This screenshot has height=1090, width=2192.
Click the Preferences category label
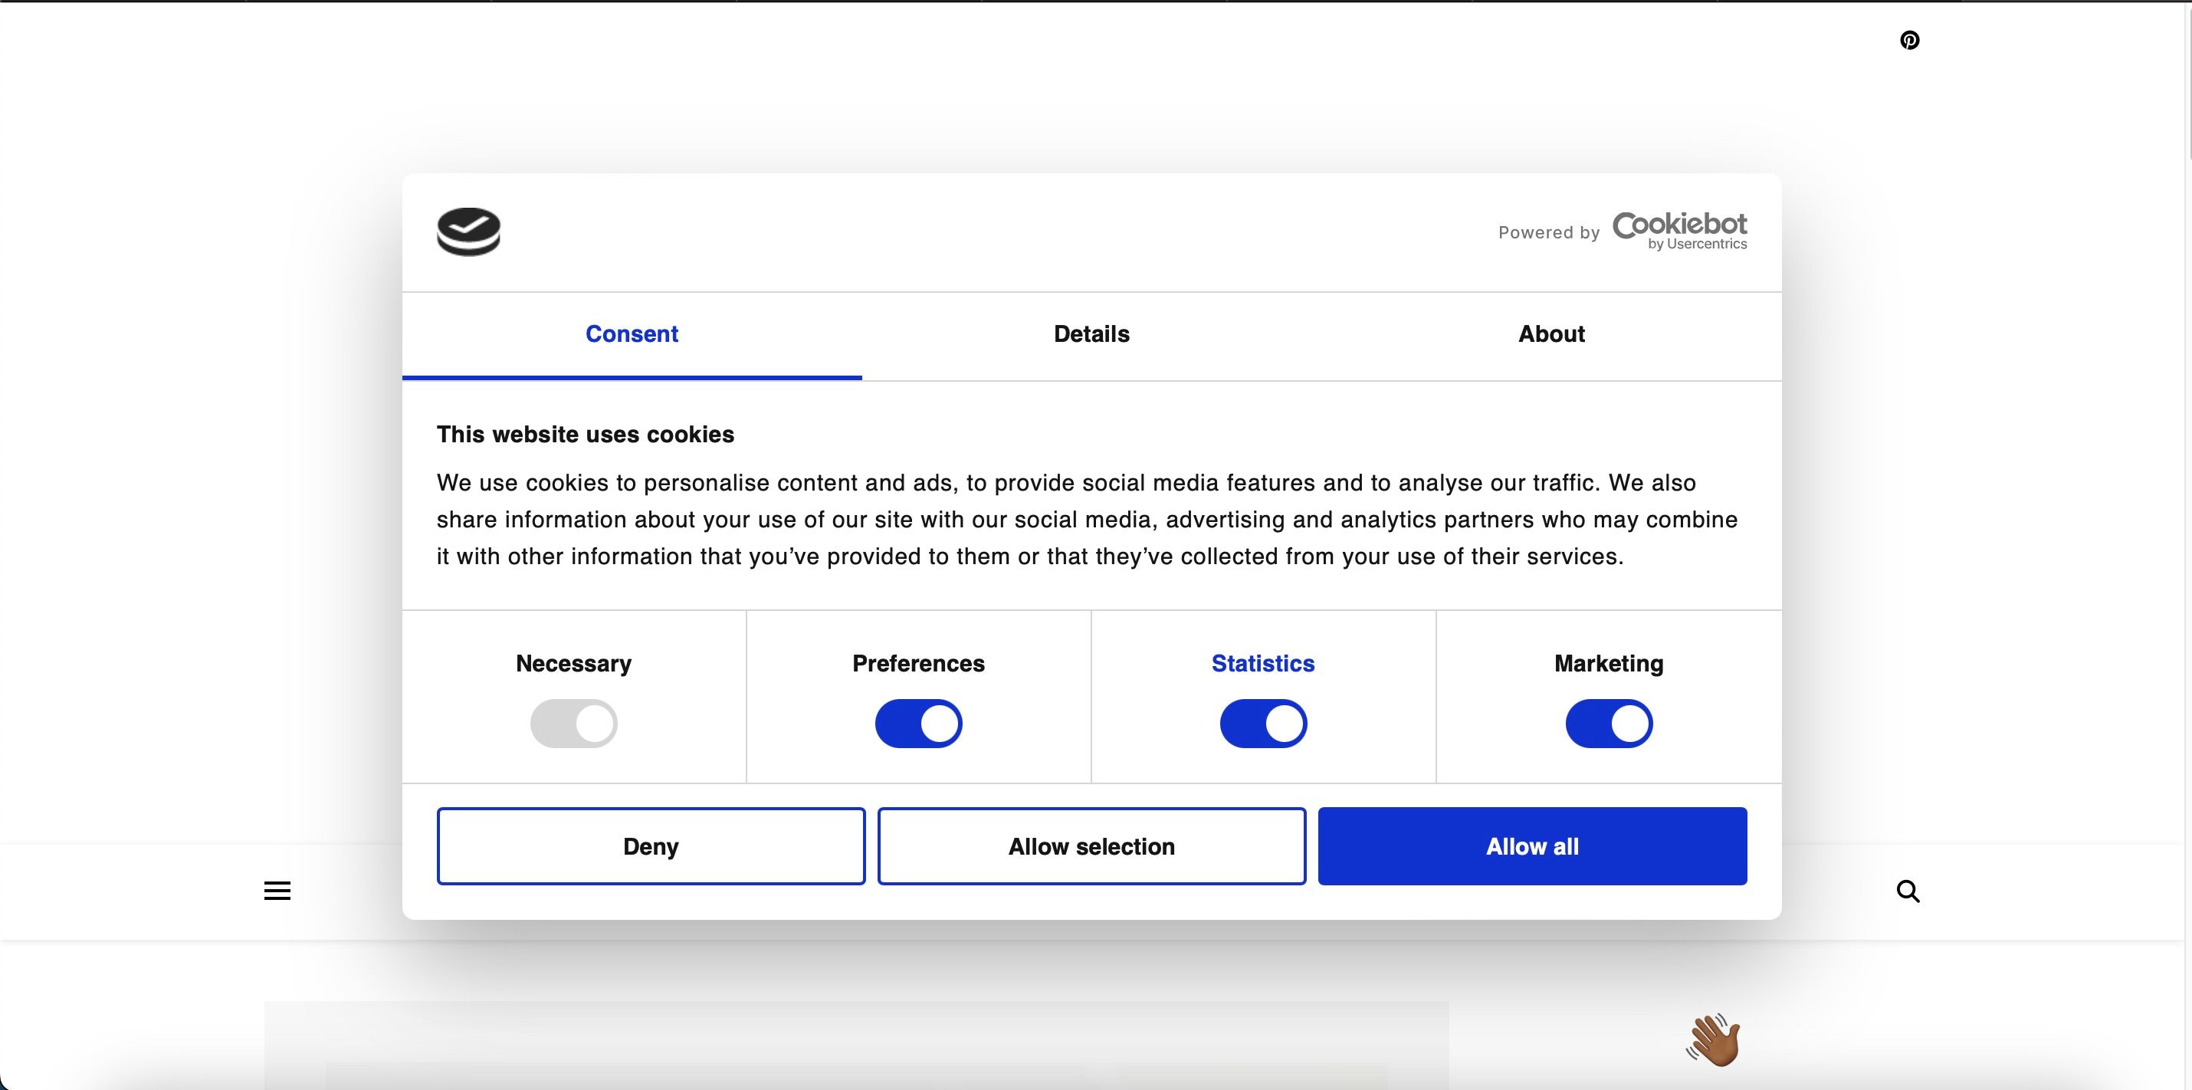pos(918,664)
